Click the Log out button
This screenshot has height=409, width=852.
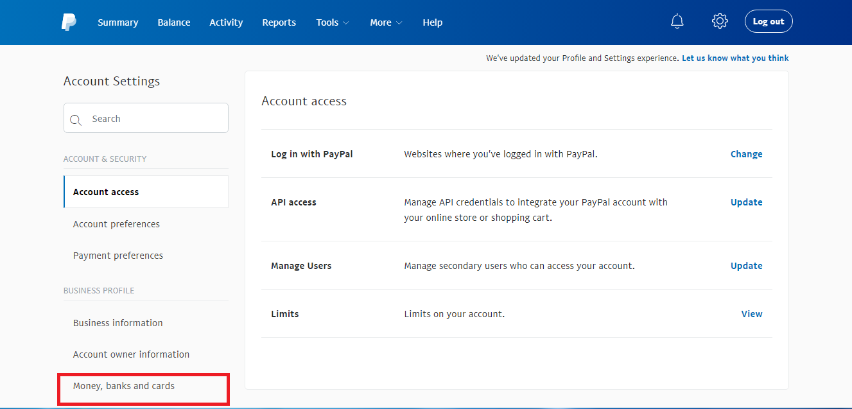click(769, 21)
